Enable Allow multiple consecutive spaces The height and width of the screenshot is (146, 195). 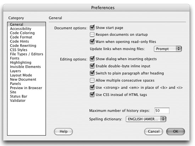click(x=92, y=80)
